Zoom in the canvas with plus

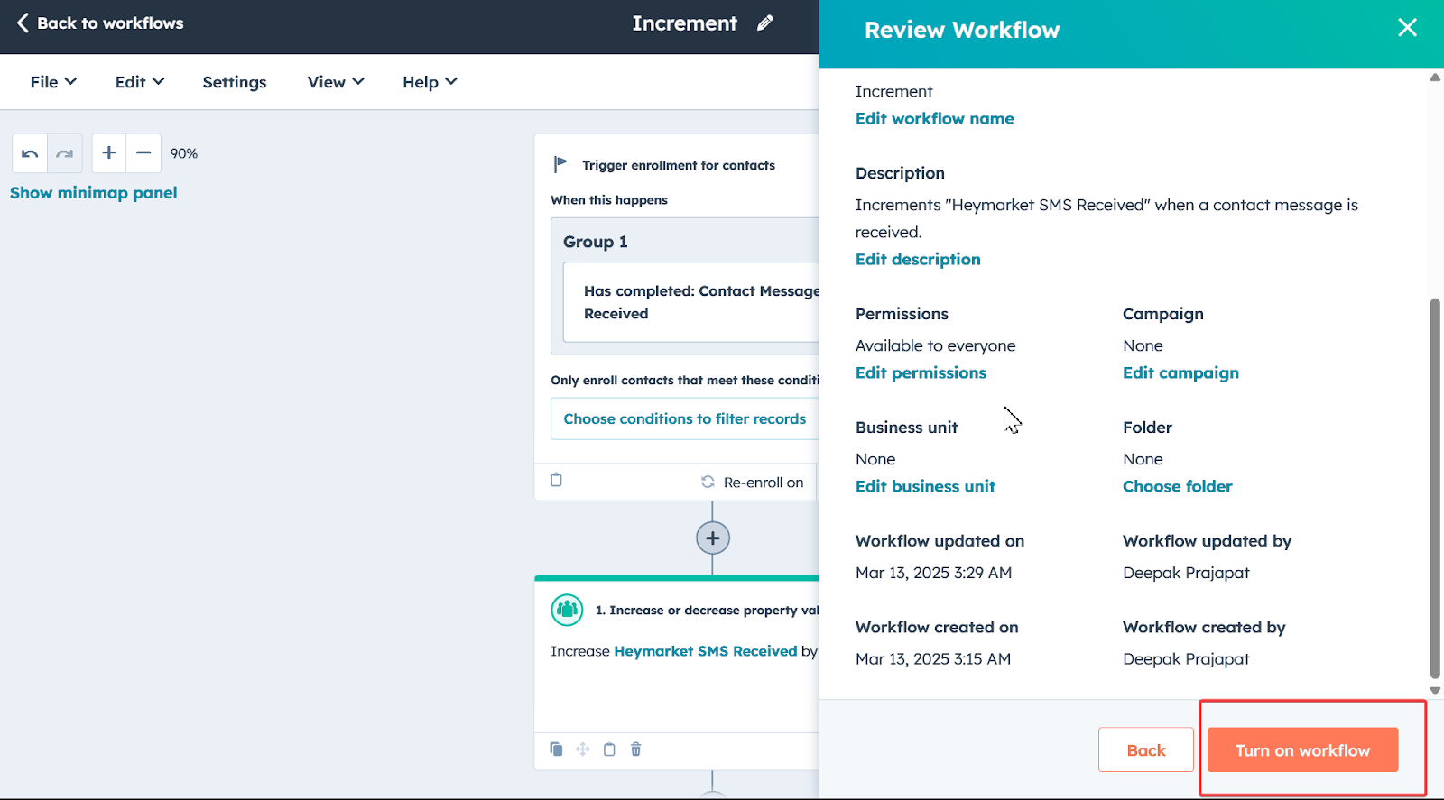109,153
